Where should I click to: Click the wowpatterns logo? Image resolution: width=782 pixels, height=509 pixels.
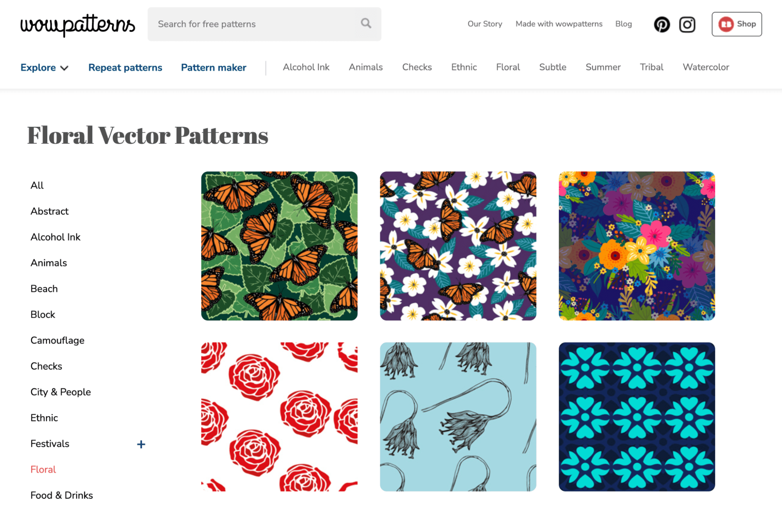coord(77,25)
